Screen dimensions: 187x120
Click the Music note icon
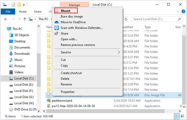(x=11, y=60)
